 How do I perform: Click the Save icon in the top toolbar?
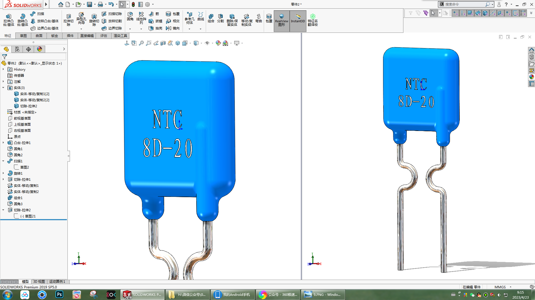click(x=89, y=4)
